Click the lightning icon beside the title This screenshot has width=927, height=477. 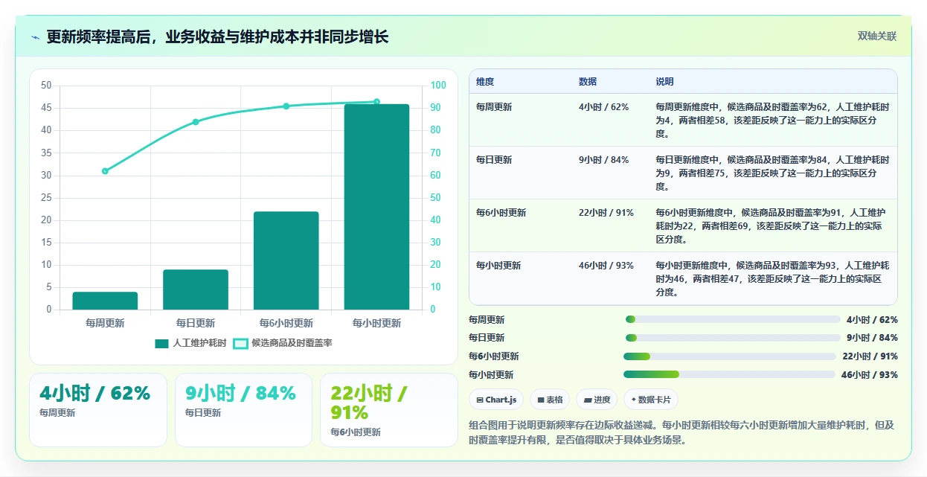click(35, 37)
